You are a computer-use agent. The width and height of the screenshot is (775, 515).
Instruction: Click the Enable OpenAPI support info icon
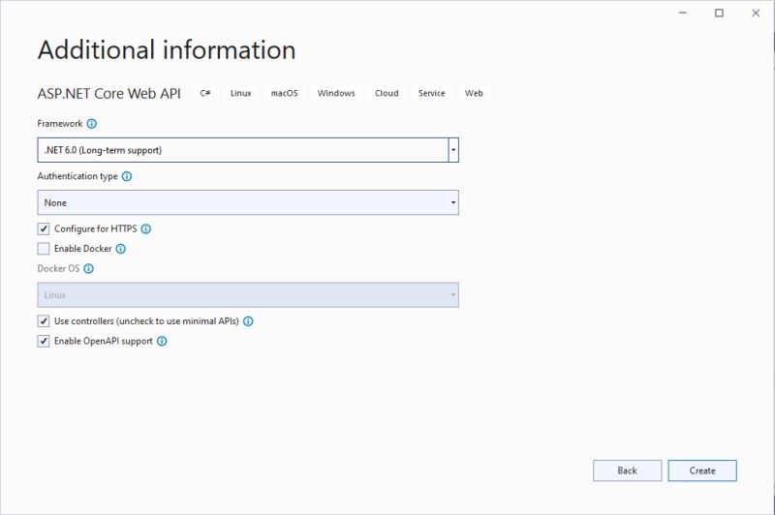(x=162, y=341)
